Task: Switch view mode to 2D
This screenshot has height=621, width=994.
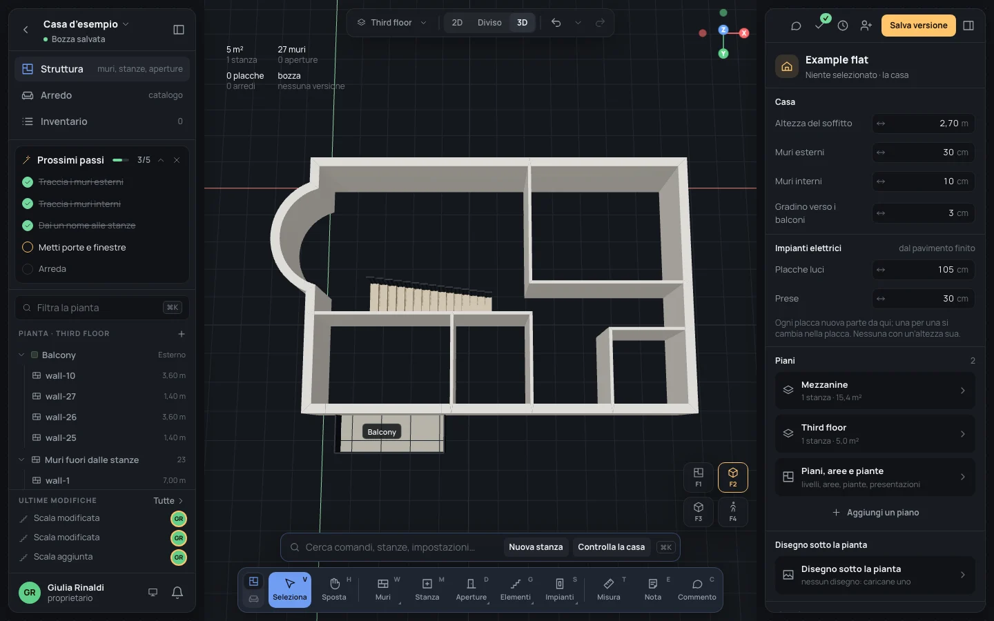Action: [457, 23]
